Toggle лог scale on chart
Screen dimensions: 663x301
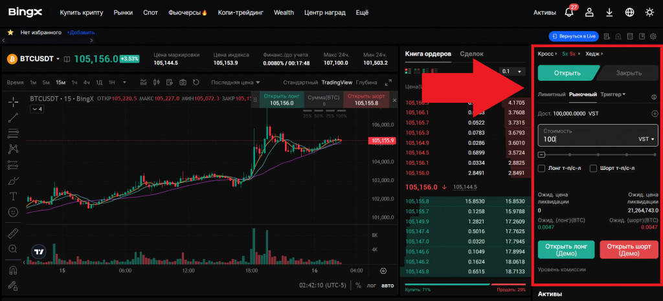point(371,285)
